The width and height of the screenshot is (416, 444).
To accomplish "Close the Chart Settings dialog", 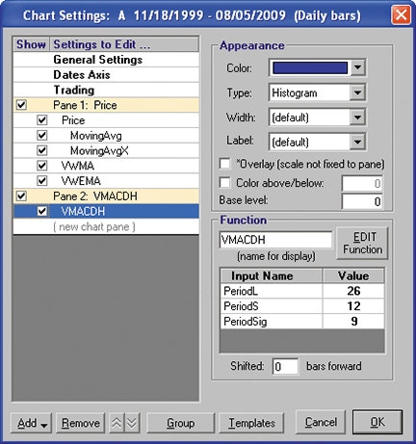I will point(401,14).
